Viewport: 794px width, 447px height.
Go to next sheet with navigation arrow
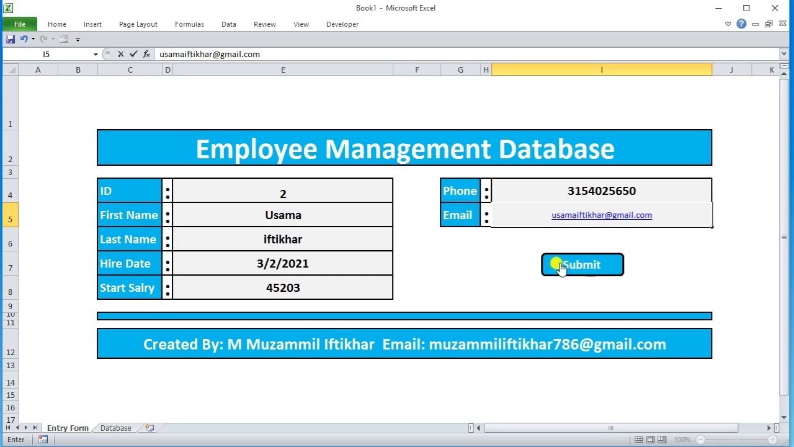pos(26,428)
